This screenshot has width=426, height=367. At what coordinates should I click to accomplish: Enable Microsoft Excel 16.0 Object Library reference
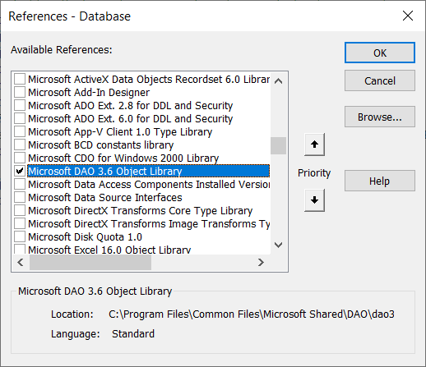pos(20,250)
